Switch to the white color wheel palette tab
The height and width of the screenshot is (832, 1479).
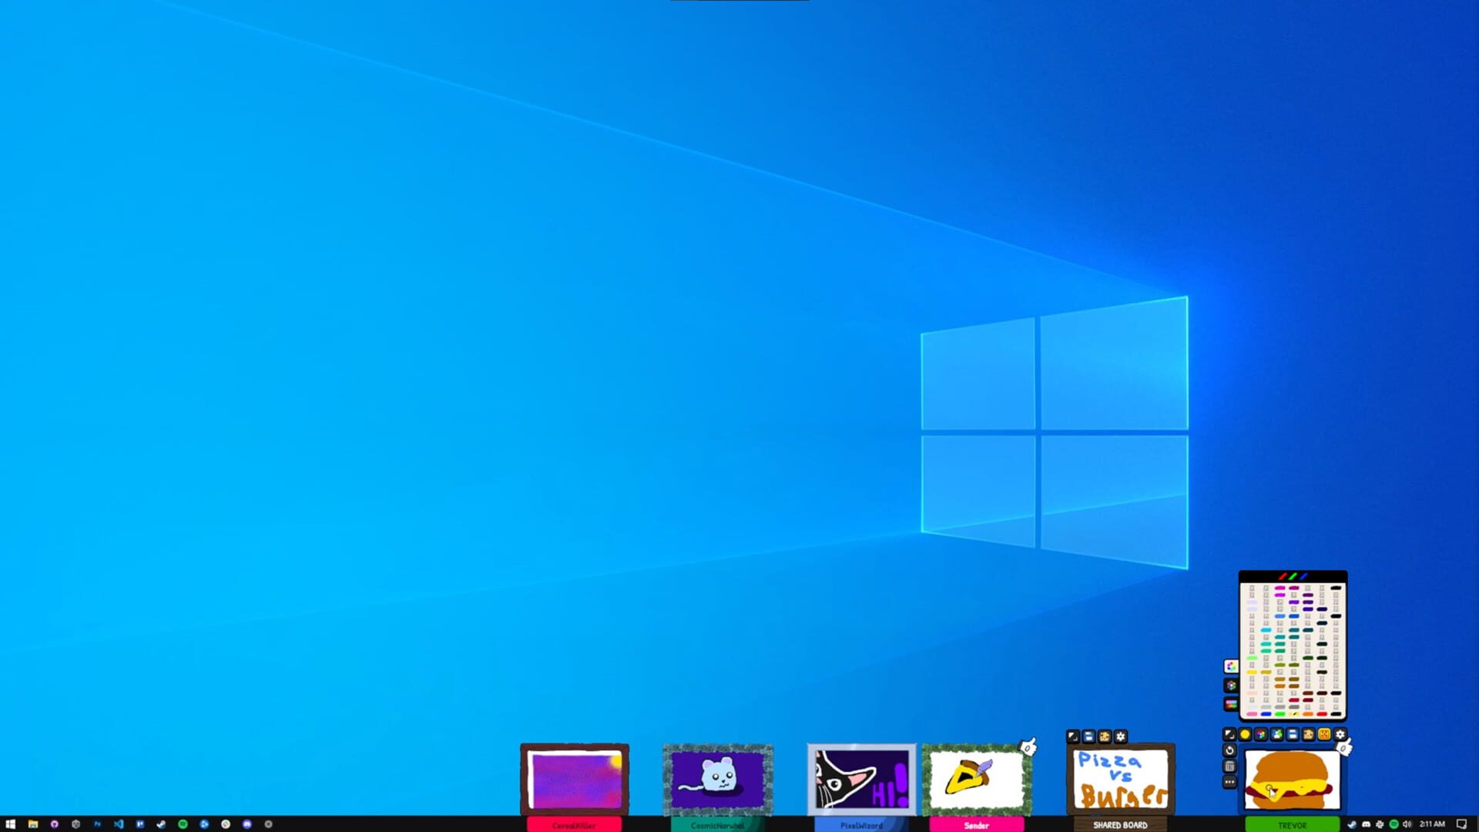click(x=1231, y=666)
